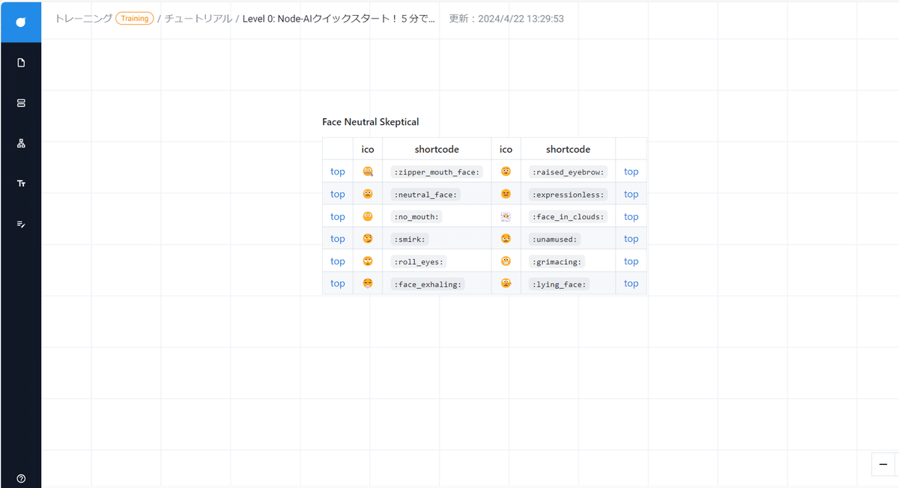Select the :roll_eyes: shortcode text

[x=420, y=262]
